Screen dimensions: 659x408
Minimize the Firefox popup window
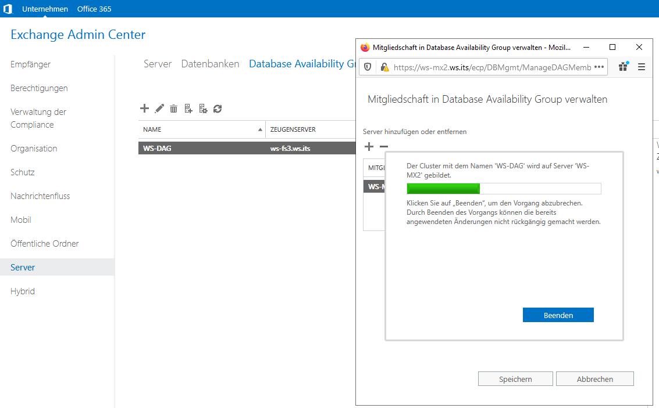(586, 48)
